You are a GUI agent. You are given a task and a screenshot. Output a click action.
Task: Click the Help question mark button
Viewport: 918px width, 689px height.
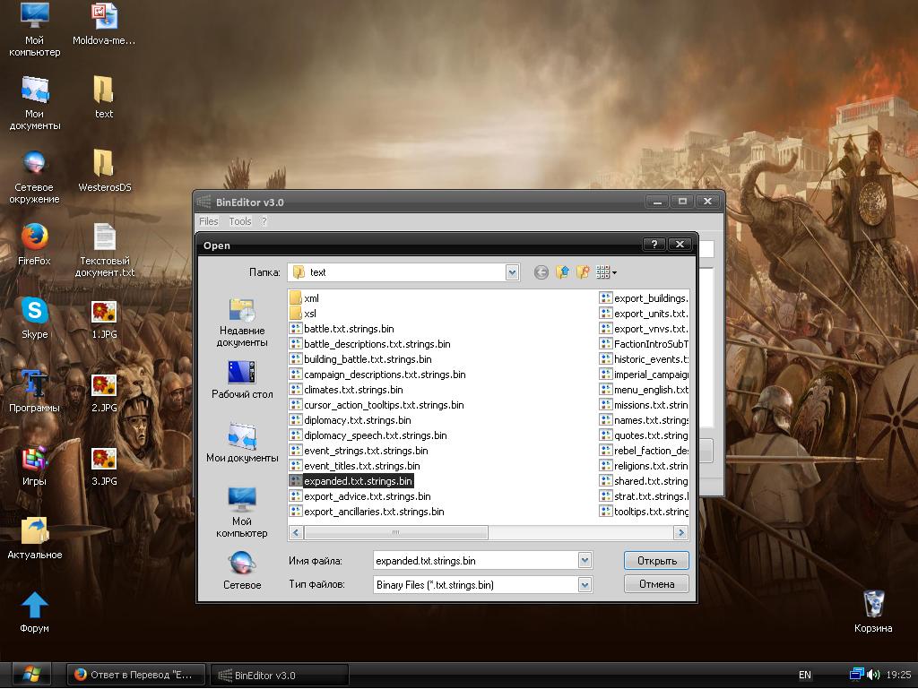click(x=654, y=245)
